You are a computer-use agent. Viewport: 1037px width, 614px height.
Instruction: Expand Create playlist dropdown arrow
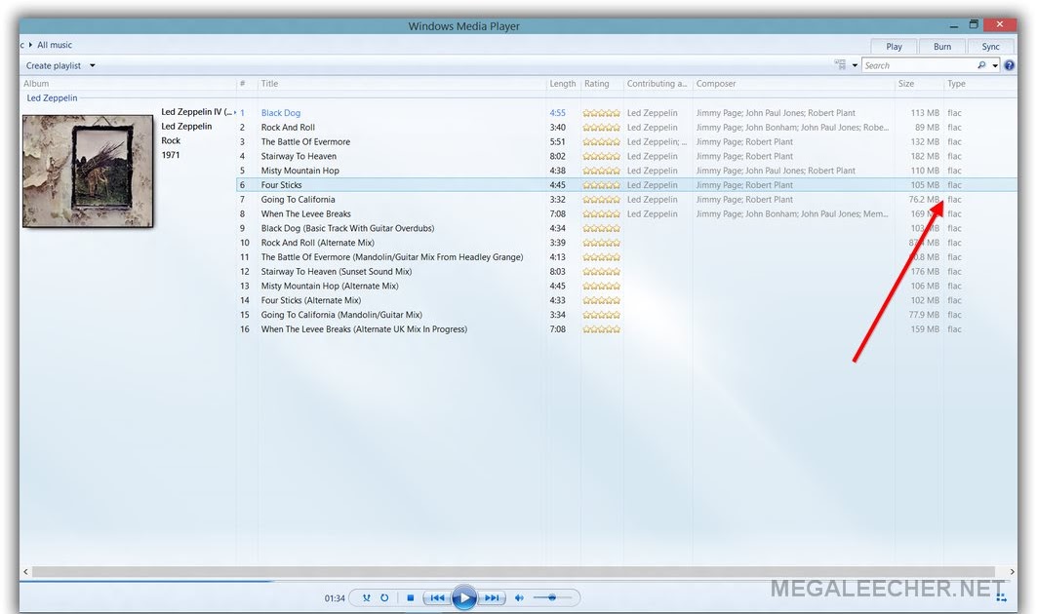pyautogui.click(x=92, y=65)
